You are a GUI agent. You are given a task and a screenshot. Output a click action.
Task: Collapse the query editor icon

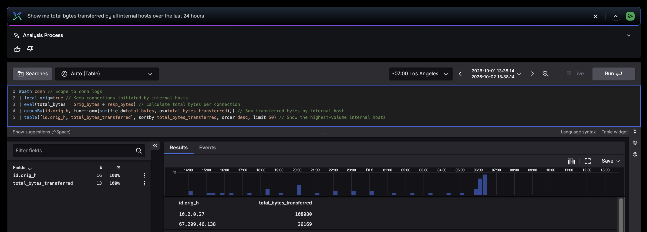tap(635, 132)
